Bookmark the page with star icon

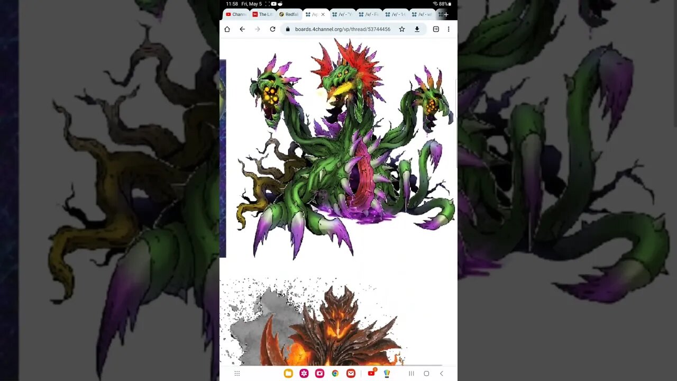tap(402, 29)
